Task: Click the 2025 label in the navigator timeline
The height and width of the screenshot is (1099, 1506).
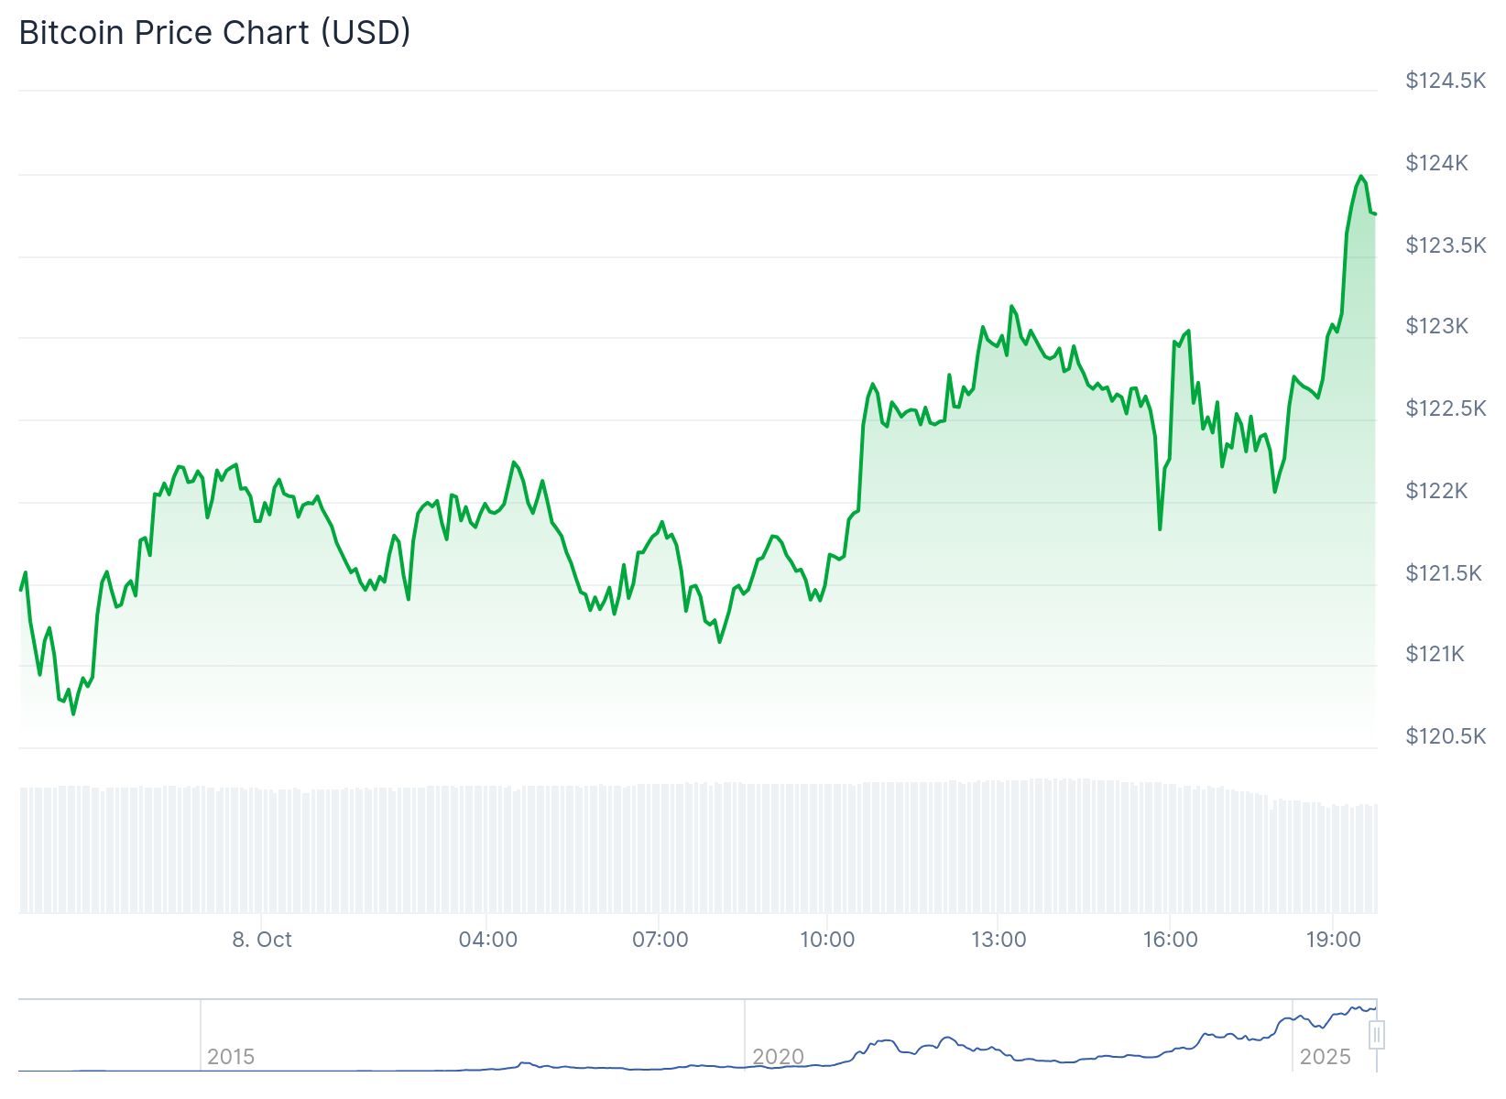Action: 1325,1057
